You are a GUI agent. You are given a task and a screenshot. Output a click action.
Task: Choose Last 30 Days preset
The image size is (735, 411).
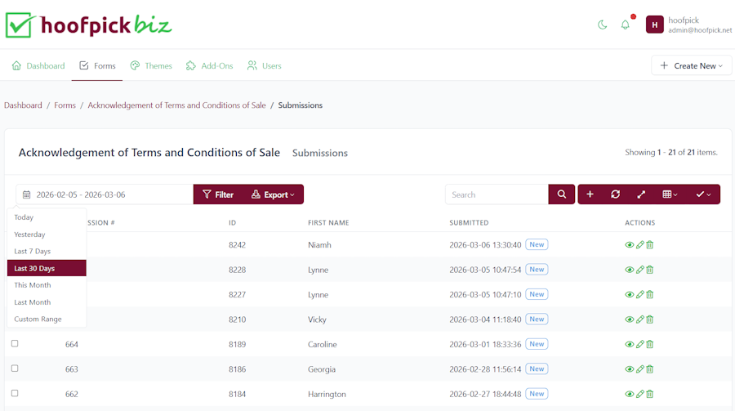point(47,268)
